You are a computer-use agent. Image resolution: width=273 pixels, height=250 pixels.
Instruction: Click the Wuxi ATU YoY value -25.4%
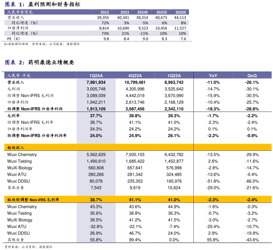click(x=213, y=226)
